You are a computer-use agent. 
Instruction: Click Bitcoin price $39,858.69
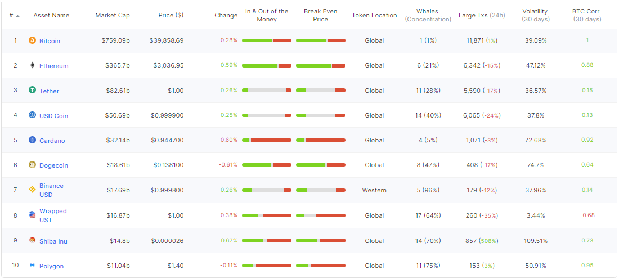[167, 40]
